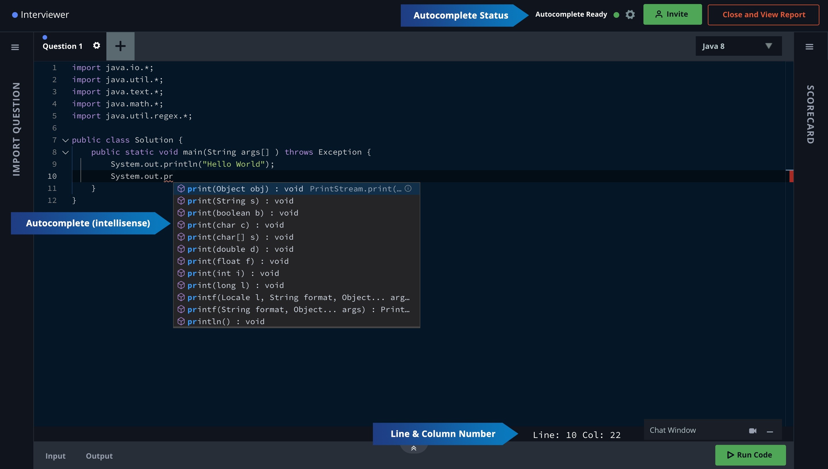Add a new question tab
Screen dimensions: 828x469
(120, 46)
